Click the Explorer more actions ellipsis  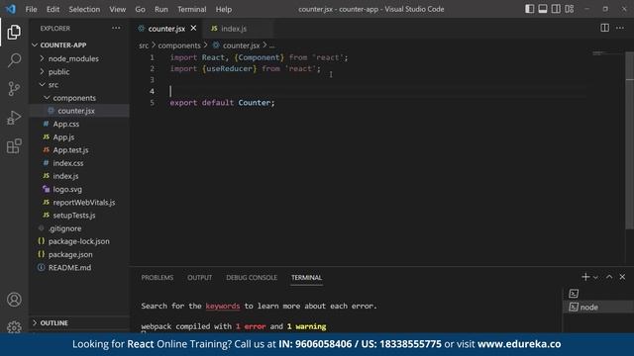[116, 29]
